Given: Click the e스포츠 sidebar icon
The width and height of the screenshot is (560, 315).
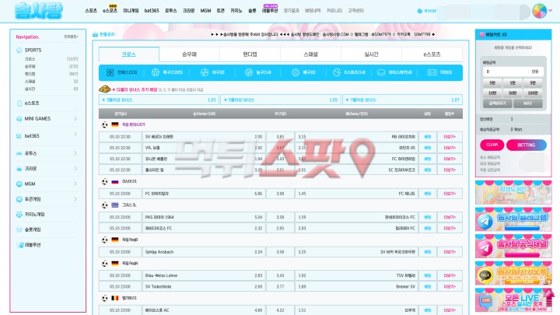Looking at the screenshot, I should pos(19,103).
